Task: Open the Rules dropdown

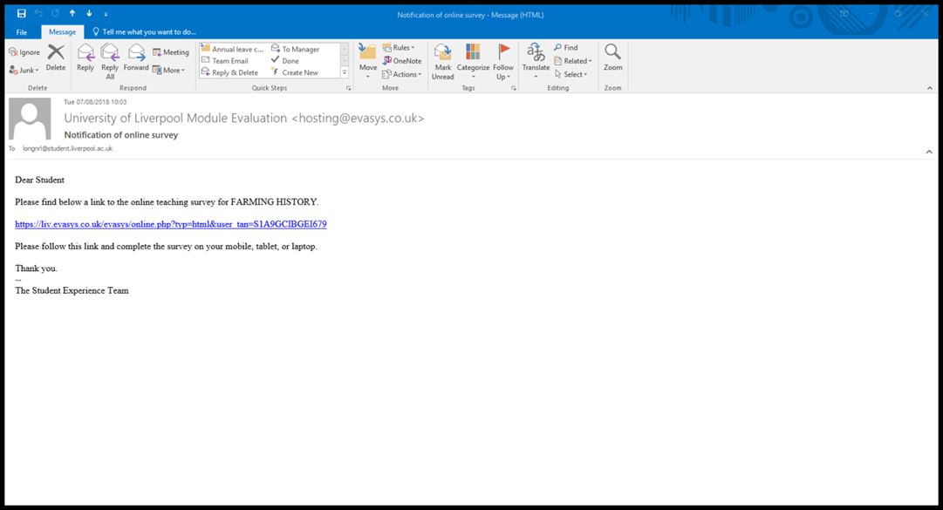Action: coord(399,47)
